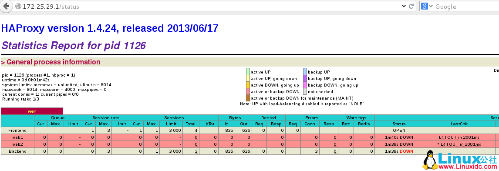Screen dimensions: 499x171
Task: Click Backend sessions Total value 3
Action: [196, 151]
